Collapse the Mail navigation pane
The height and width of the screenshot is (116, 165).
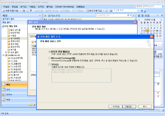click(40, 15)
